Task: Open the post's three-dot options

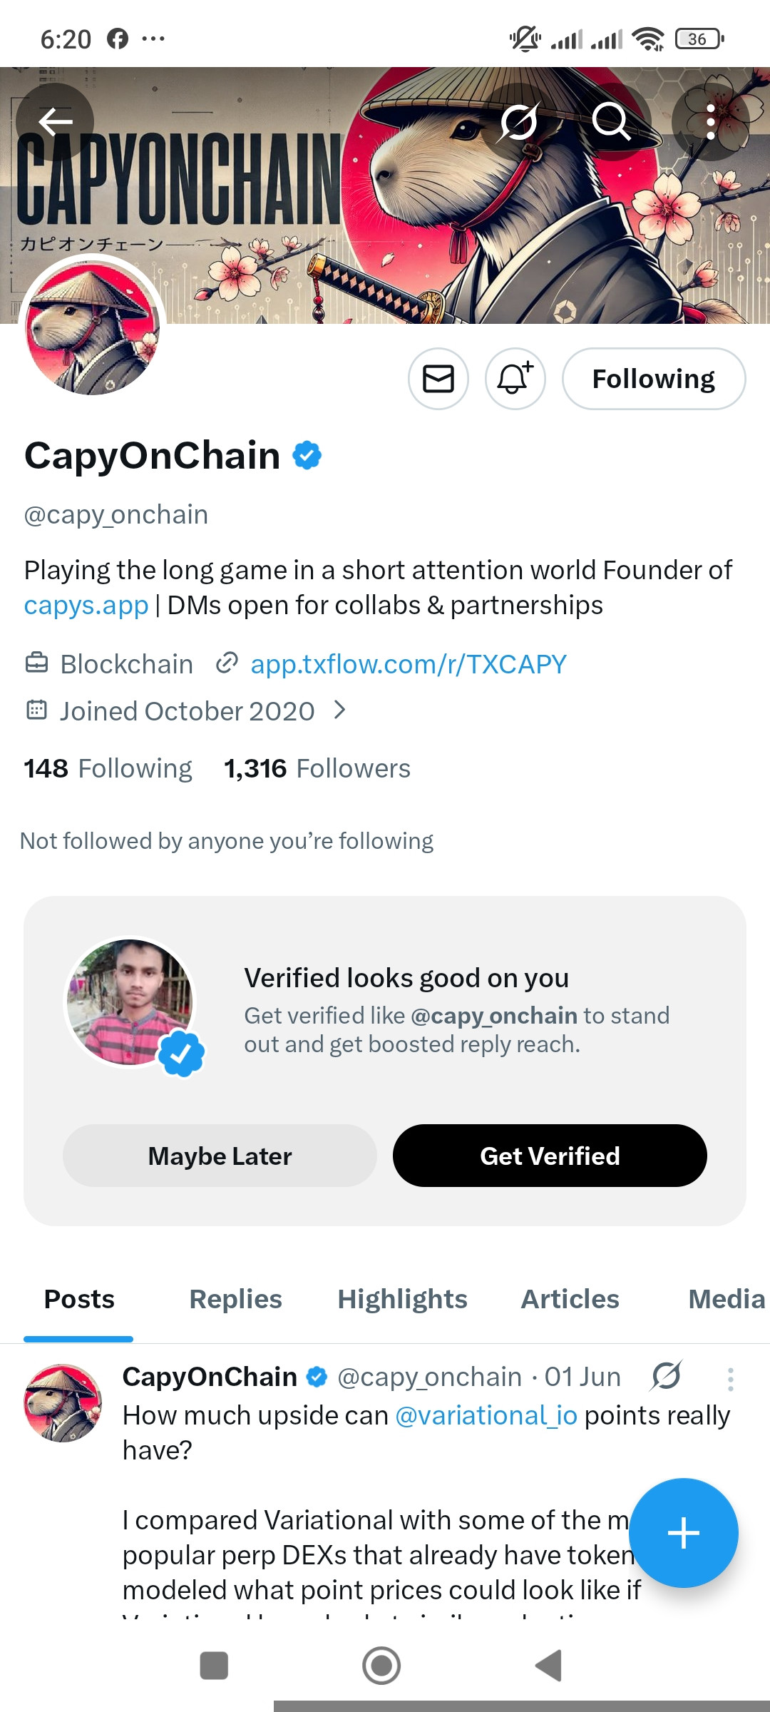Action: [730, 1379]
